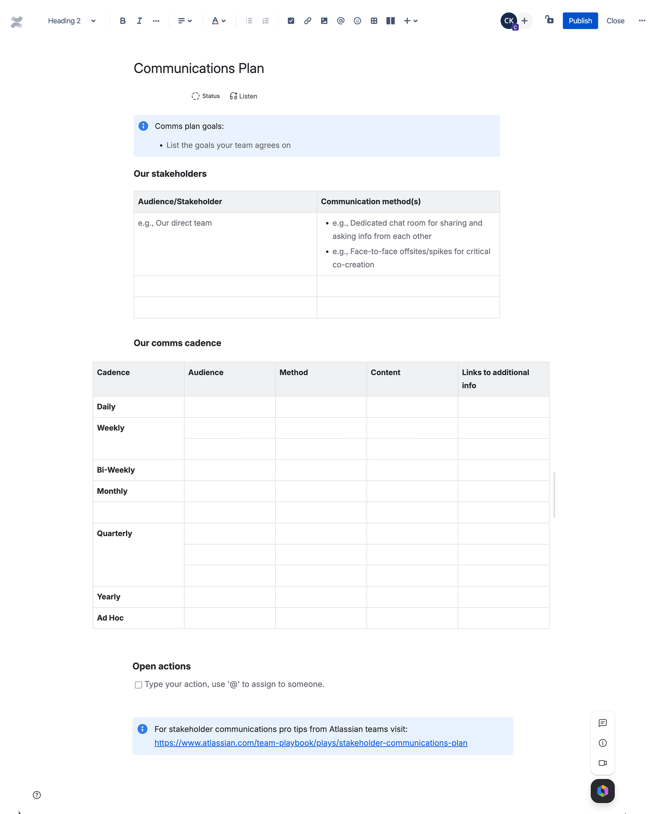Open more formatting options menu
Screen dimensions: 664x814
click(156, 21)
